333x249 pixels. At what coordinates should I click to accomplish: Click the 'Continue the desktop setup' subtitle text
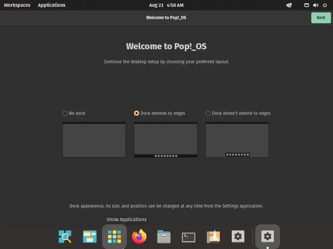point(166,62)
